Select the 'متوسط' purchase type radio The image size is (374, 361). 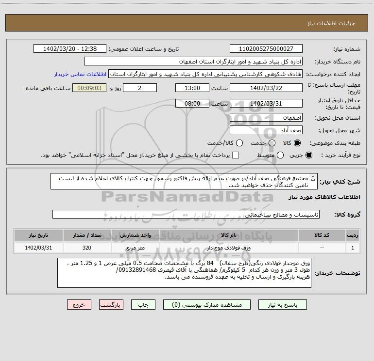tap(280, 156)
